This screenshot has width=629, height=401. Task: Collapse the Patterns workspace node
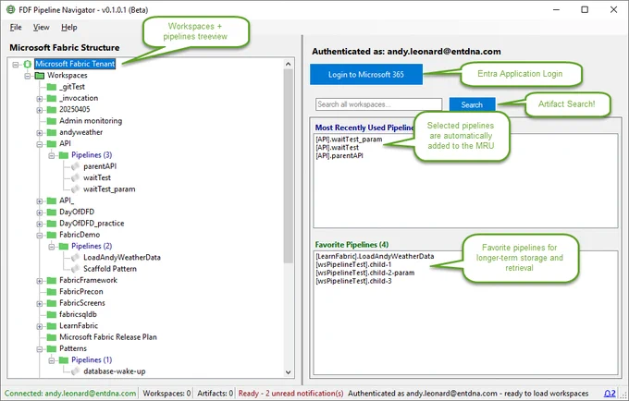point(39,349)
